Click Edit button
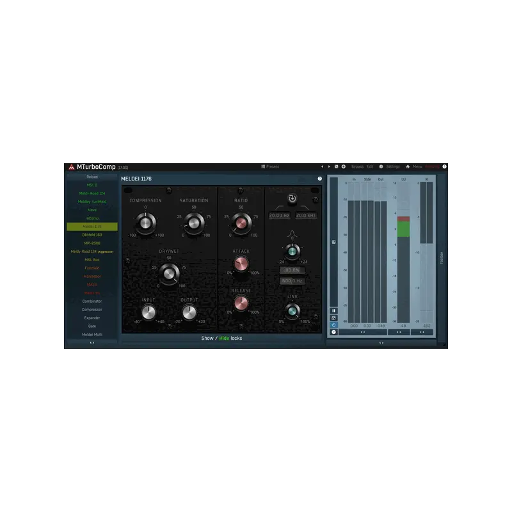This screenshot has width=512, height=512. 370,166
